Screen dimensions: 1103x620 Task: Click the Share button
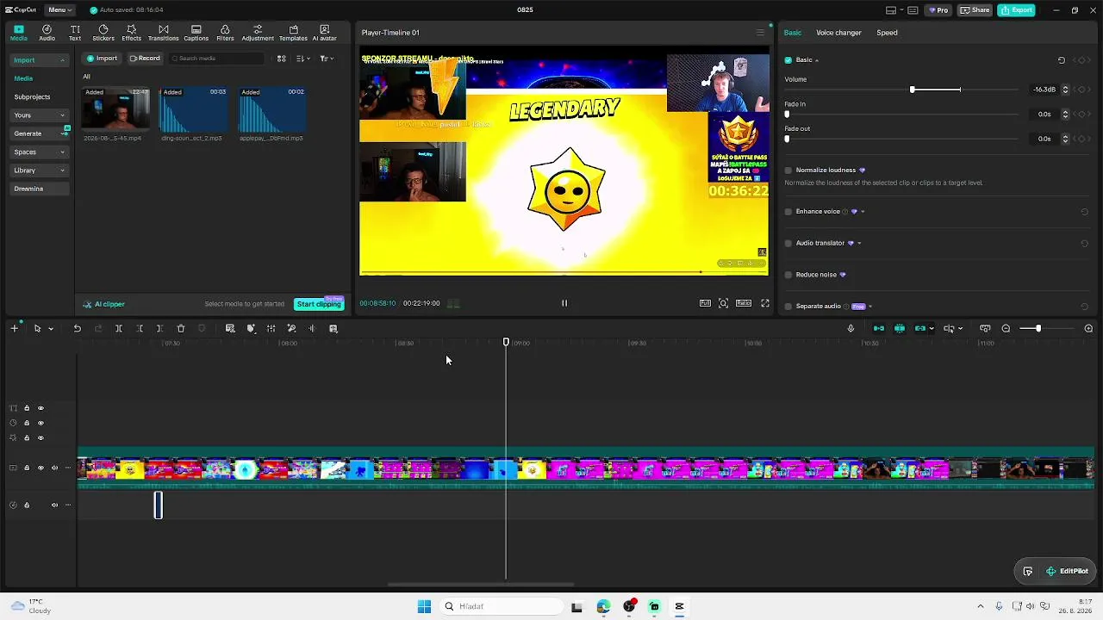[x=975, y=10]
